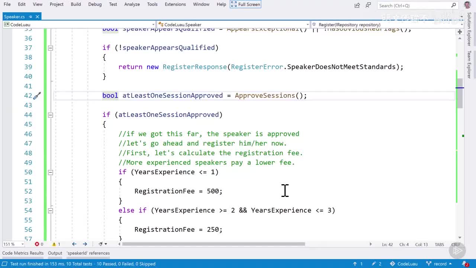Image resolution: width=476 pixels, height=268 pixels.
Task: Collapse the code block at line 50
Action: [x=50, y=172]
